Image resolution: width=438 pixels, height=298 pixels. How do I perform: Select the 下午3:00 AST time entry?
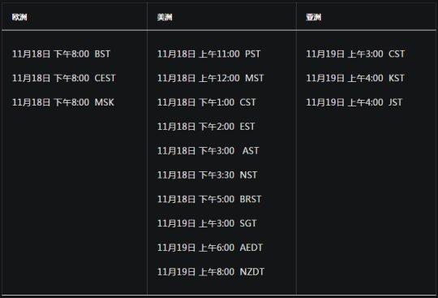(x=208, y=151)
